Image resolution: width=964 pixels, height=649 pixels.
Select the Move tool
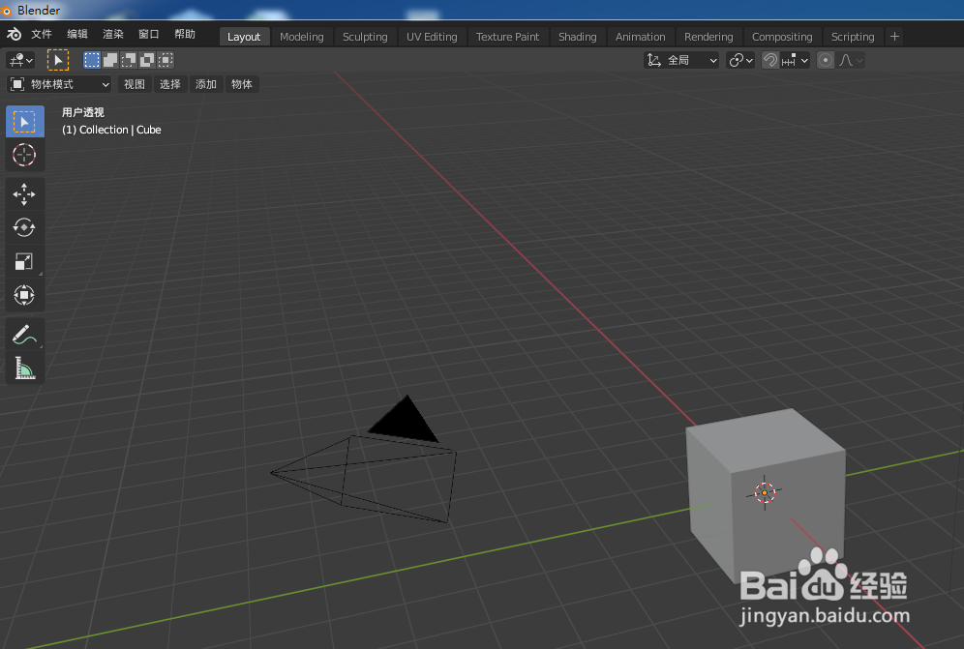click(24, 194)
